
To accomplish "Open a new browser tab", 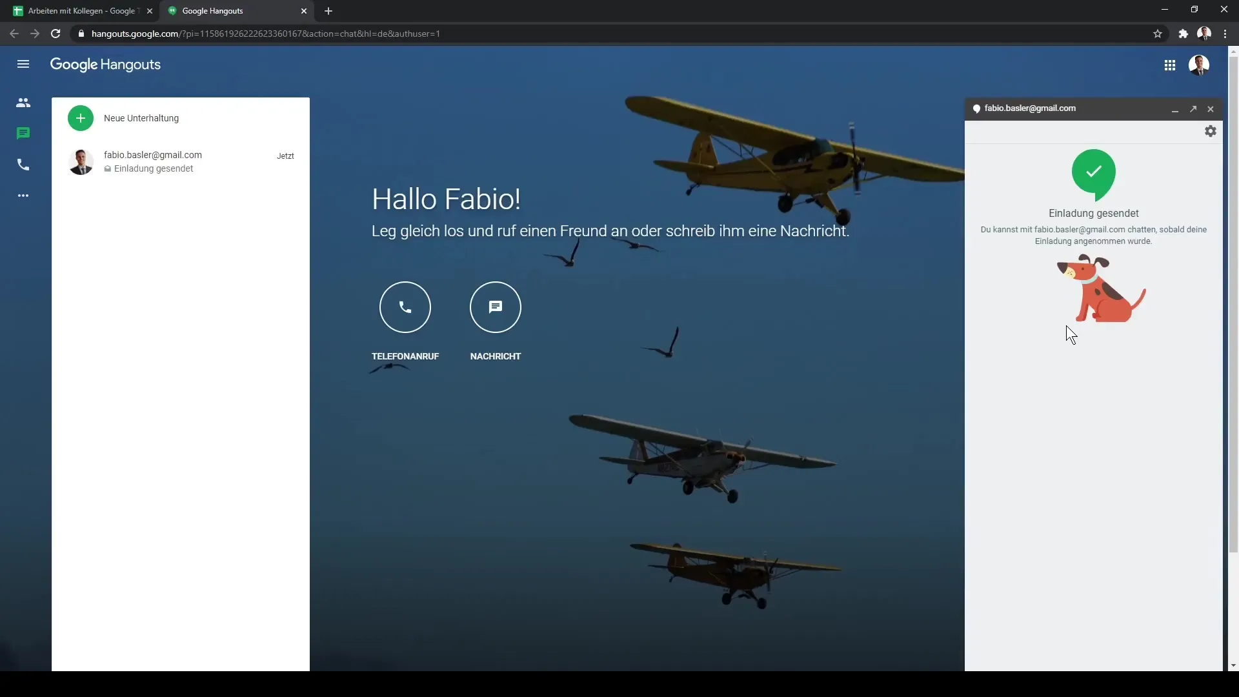I will (328, 11).
